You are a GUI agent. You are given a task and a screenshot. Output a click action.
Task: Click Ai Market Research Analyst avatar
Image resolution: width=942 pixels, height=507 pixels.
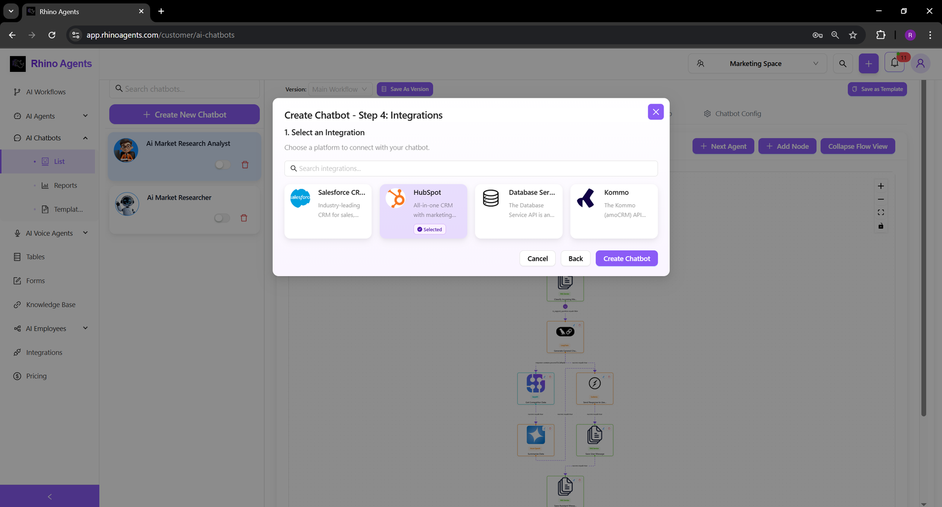[x=126, y=150]
